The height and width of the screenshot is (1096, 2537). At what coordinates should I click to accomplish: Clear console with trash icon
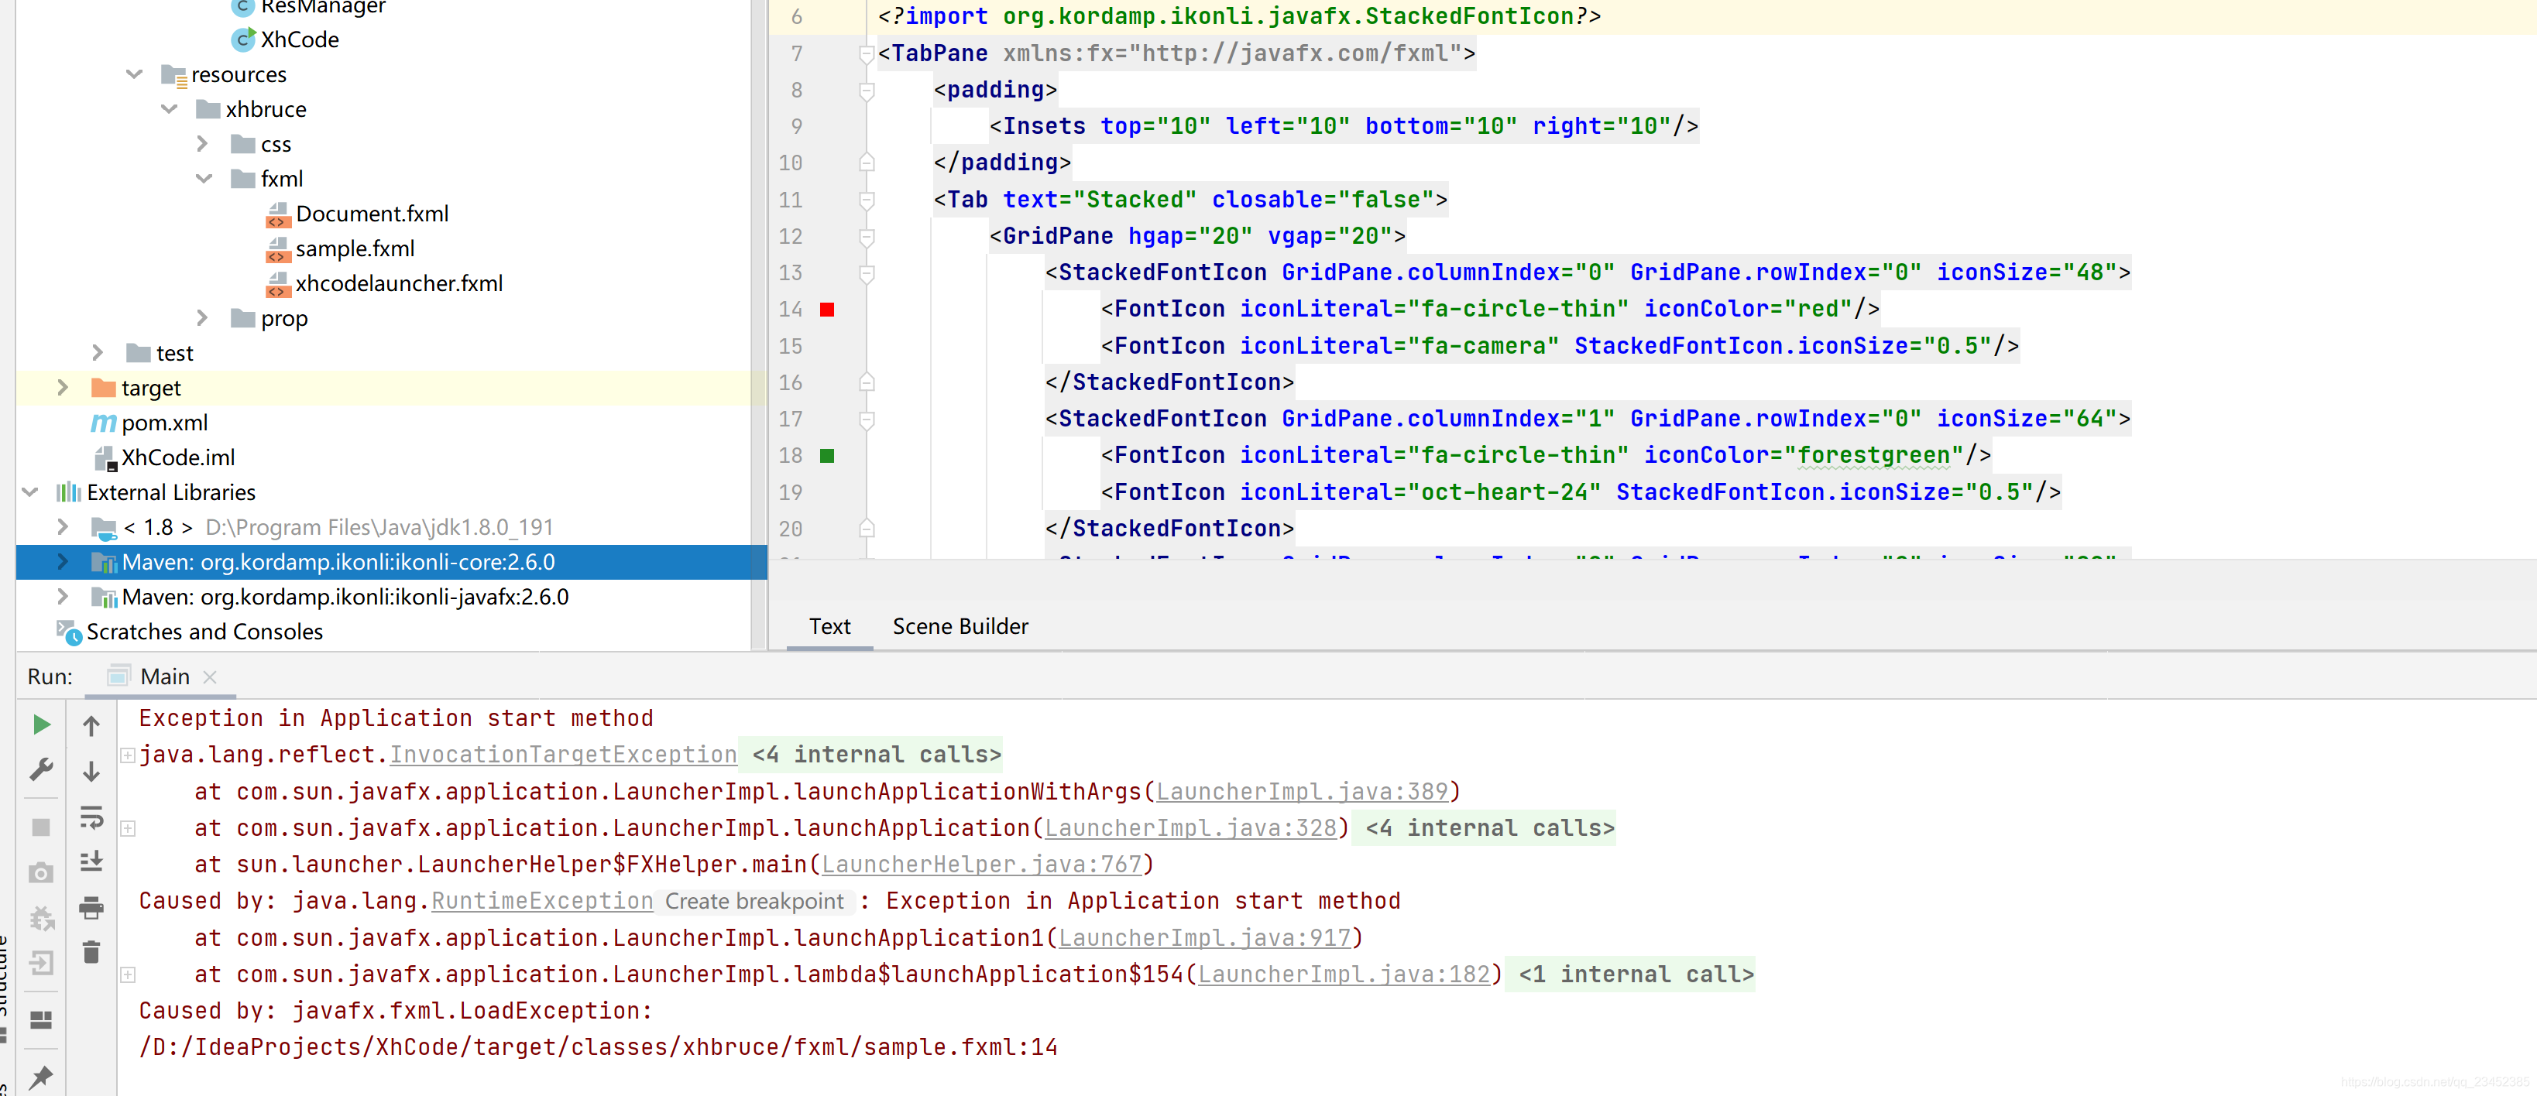91,952
